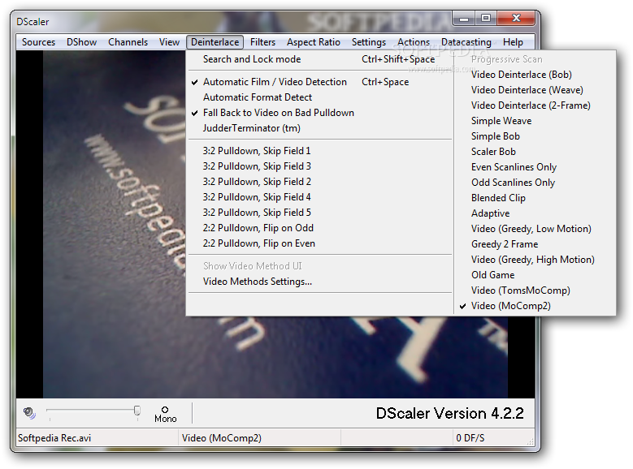The image size is (633, 469).
Task: Close the open Deinterlace menu
Action: pos(215,42)
